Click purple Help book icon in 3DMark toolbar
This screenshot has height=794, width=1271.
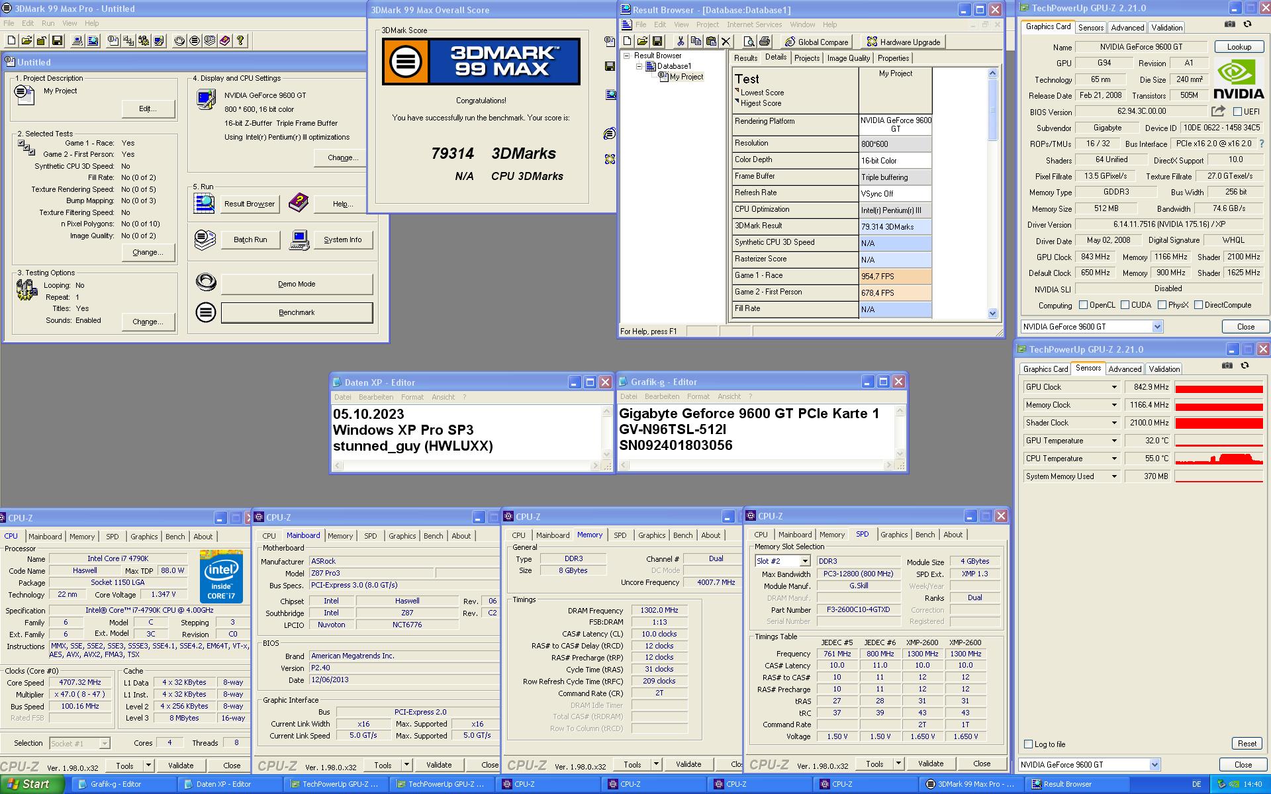click(225, 41)
